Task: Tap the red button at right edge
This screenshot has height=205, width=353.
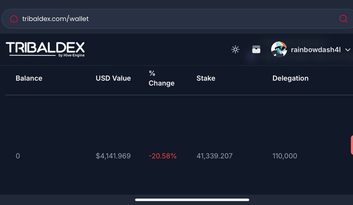Action: coord(352,145)
